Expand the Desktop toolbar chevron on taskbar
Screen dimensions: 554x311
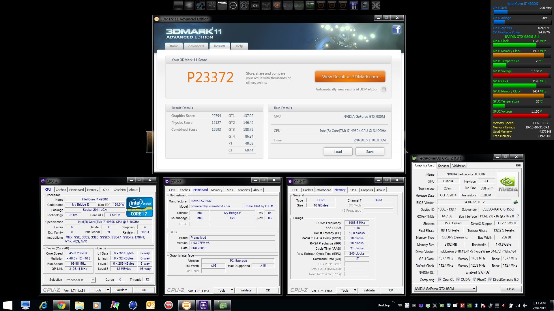click(393, 303)
